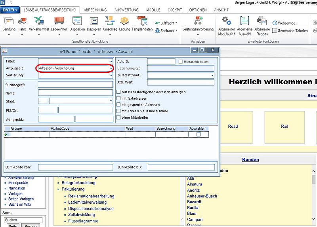This screenshot has width=317, height=227.
Task: Open the Road tile link
Action: pyautogui.click(x=233, y=126)
